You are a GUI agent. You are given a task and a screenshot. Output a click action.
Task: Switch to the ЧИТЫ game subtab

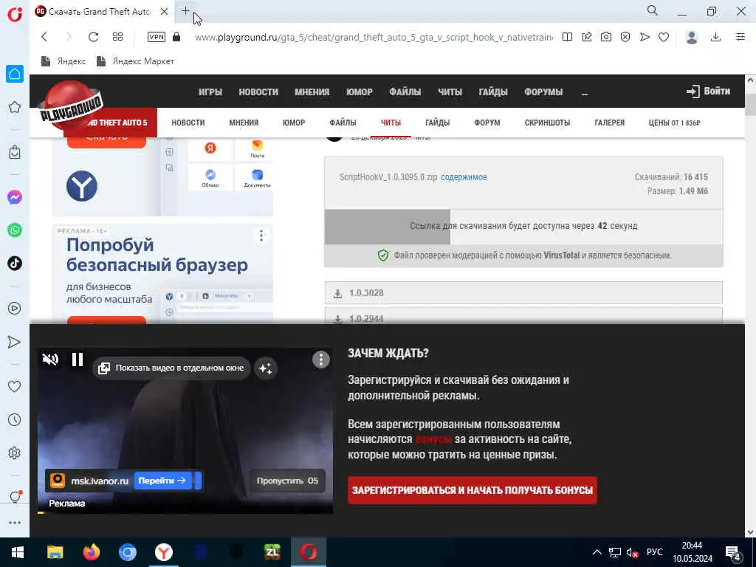point(391,123)
